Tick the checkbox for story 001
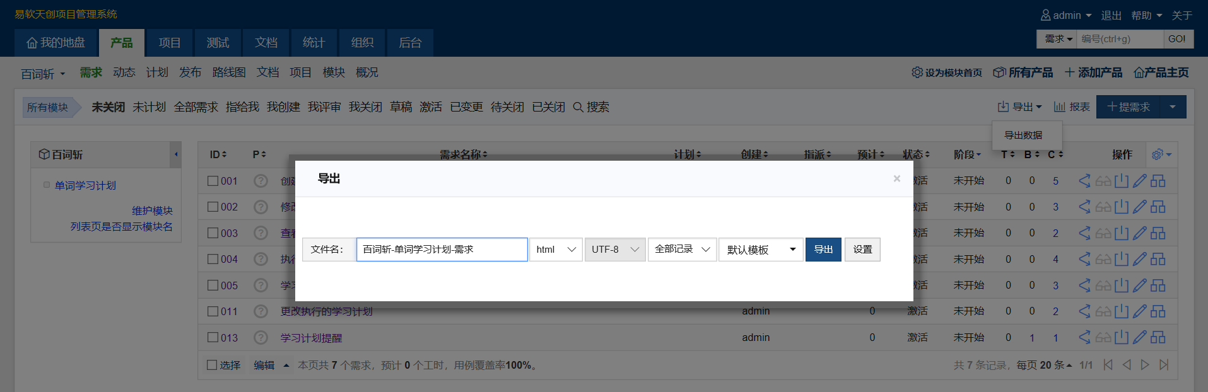The image size is (1208, 392). click(x=213, y=181)
